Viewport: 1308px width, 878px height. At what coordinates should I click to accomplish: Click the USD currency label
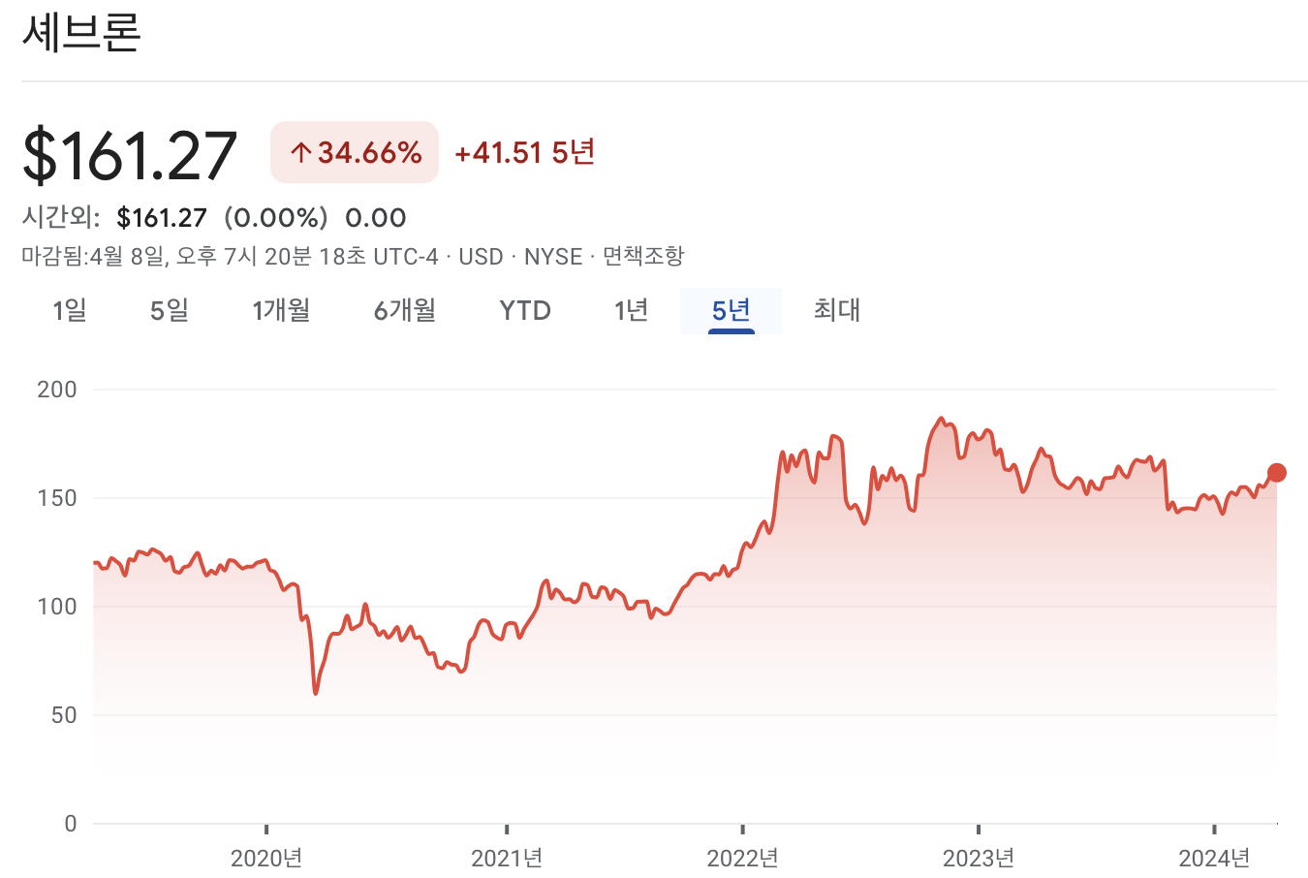[484, 257]
